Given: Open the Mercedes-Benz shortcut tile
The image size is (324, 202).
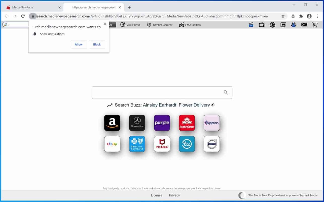Looking at the screenshot, I should click(x=137, y=123).
